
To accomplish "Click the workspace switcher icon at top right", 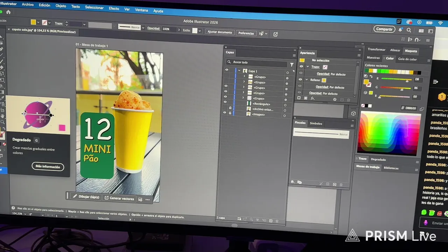I will coord(430,31).
